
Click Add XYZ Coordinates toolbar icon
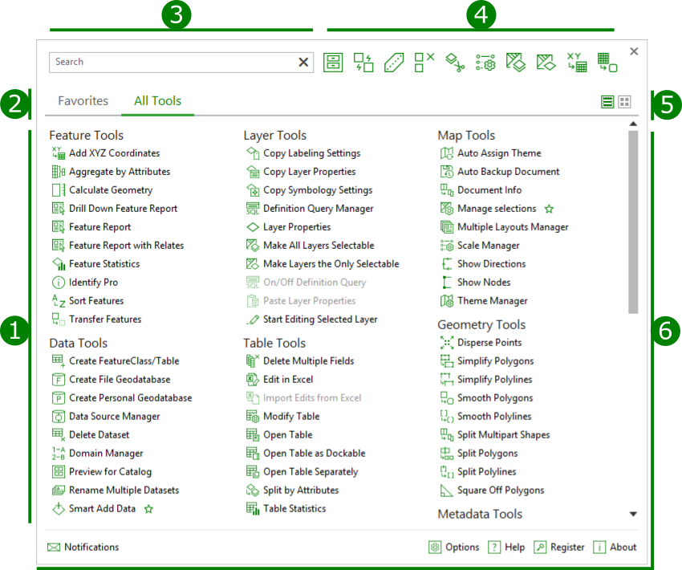[x=577, y=63]
